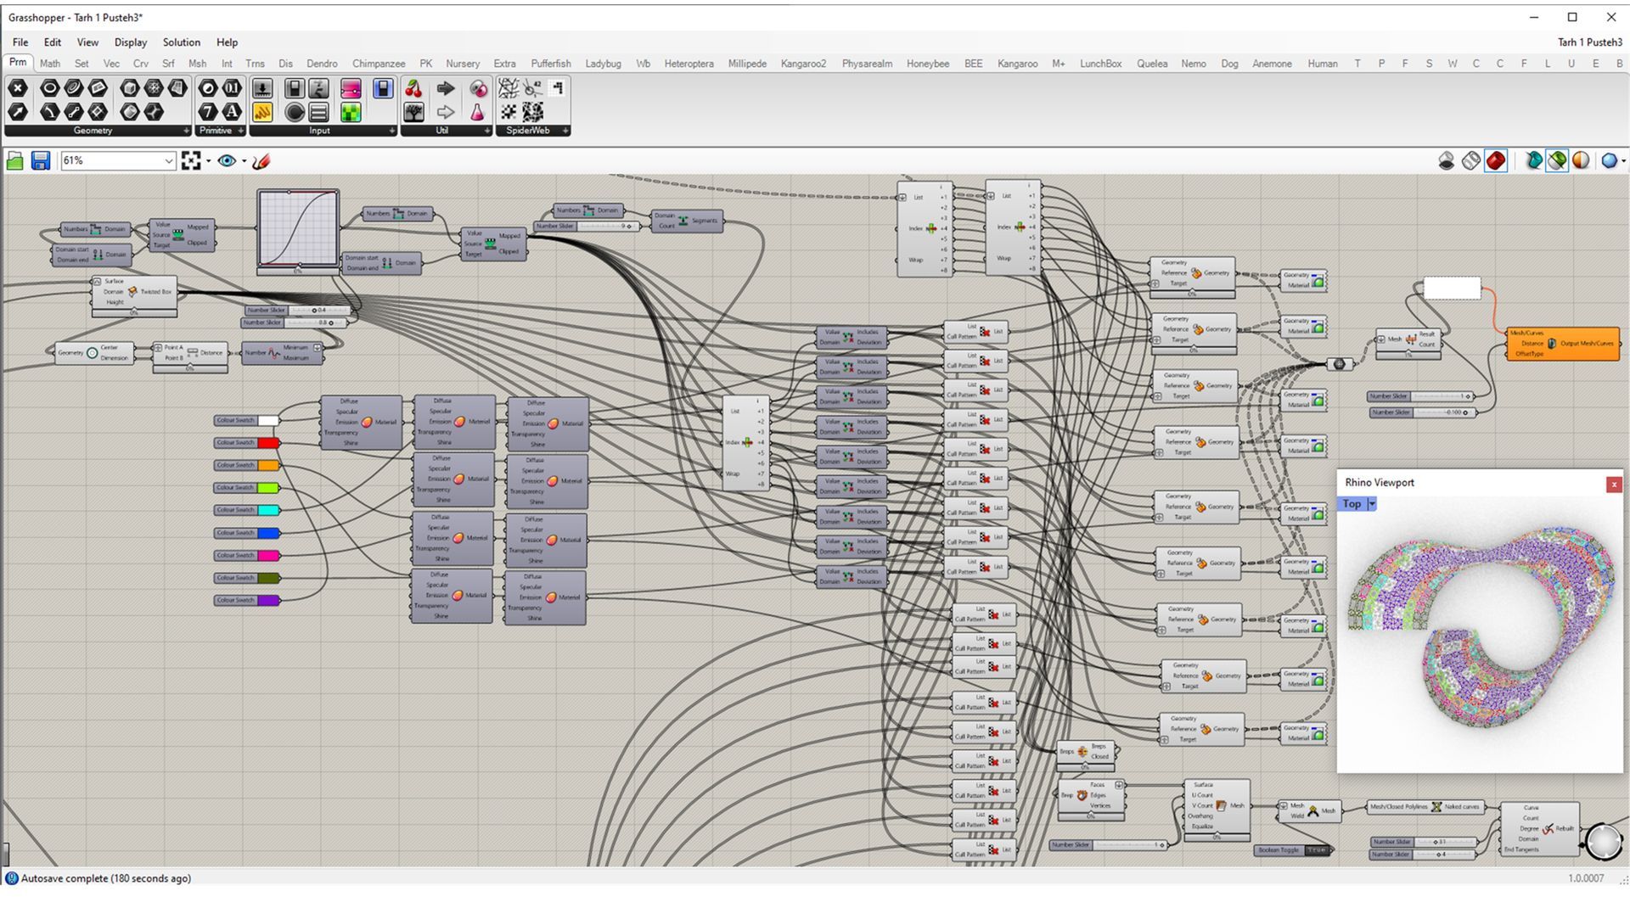Click the Save document floppy disk icon

click(x=40, y=160)
